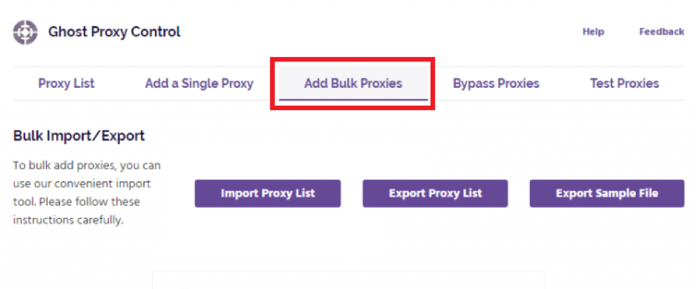This screenshot has height=289, width=696.
Task: Click the Bulk Import/Export heading
Action: click(x=79, y=136)
